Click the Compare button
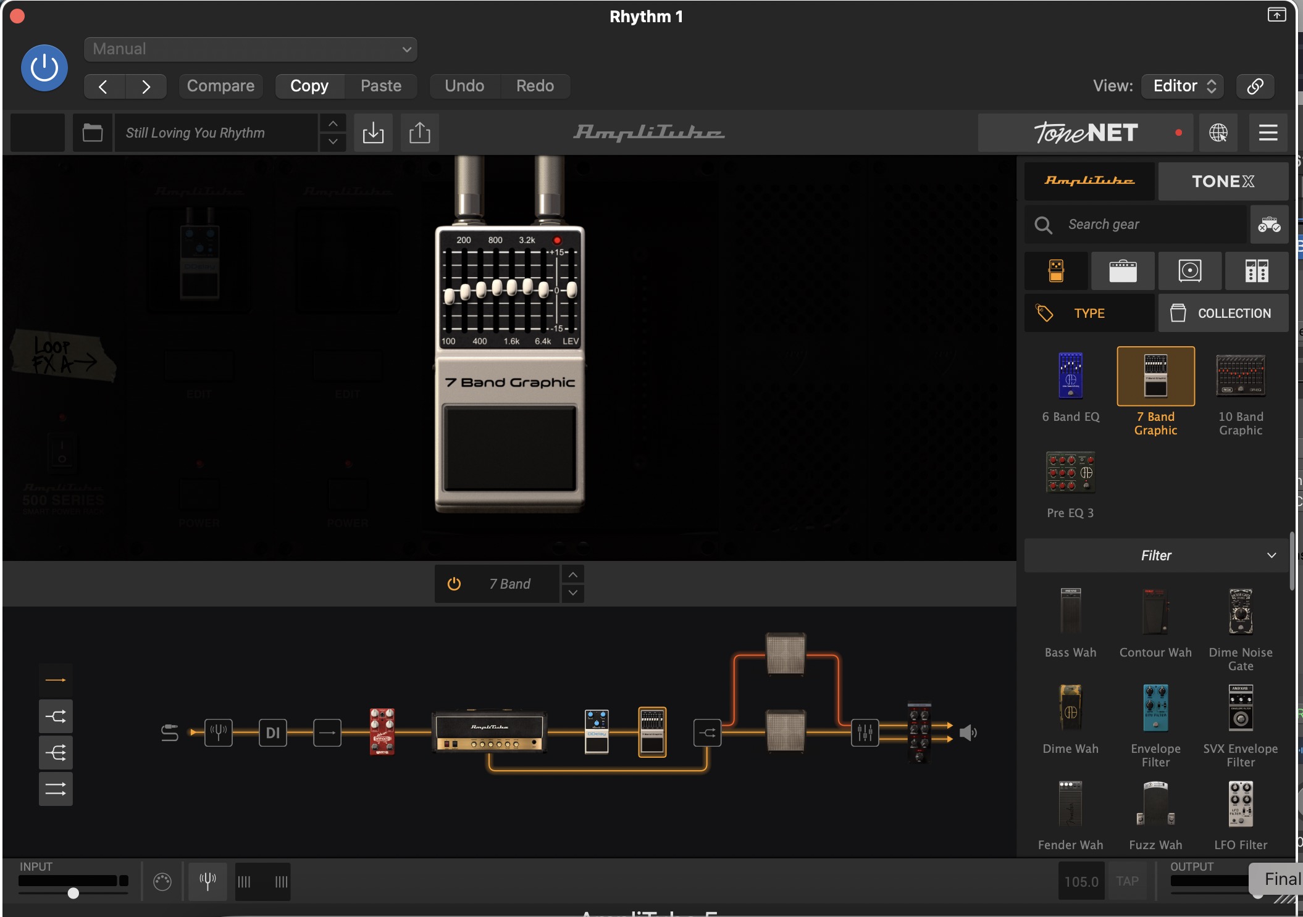The width and height of the screenshot is (1303, 917). pos(220,86)
